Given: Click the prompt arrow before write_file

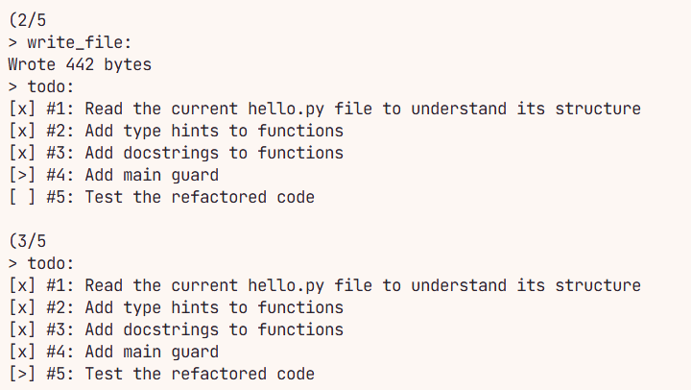Looking at the screenshot, I should tap(12, 43).
